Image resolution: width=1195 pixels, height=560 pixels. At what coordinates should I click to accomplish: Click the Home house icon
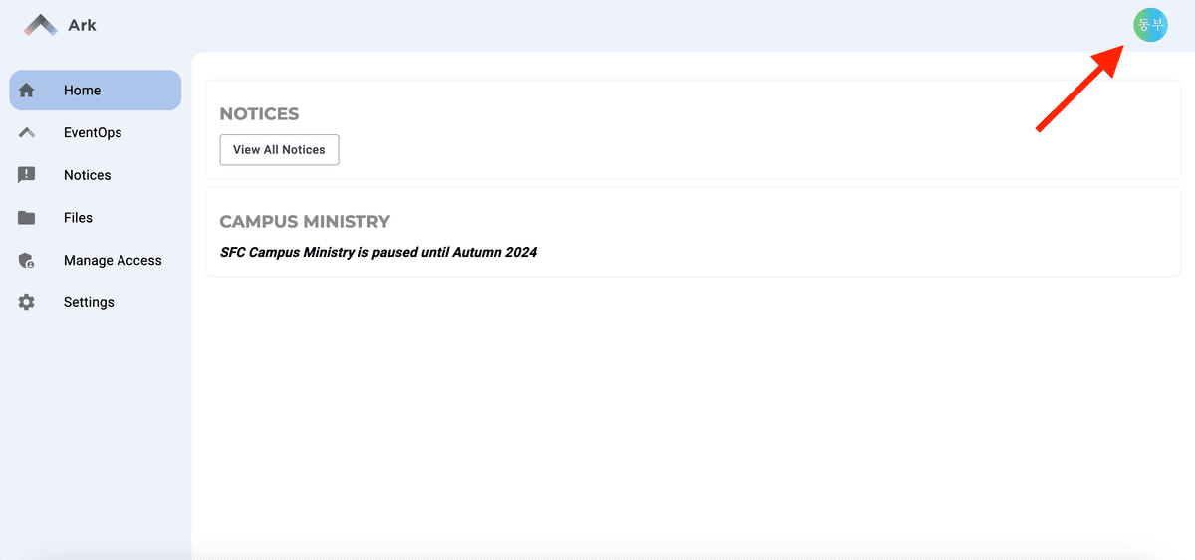click(27, 91)
